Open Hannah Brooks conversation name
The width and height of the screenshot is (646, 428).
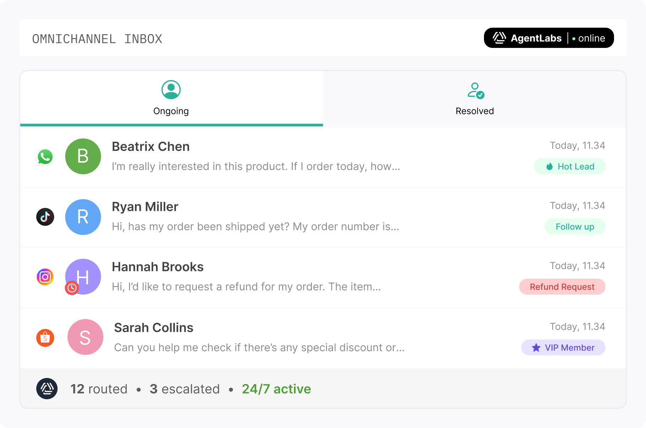coord(158,267)
